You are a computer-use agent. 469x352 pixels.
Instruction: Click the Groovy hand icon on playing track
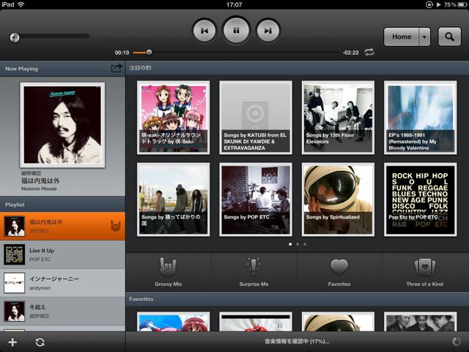116,226
